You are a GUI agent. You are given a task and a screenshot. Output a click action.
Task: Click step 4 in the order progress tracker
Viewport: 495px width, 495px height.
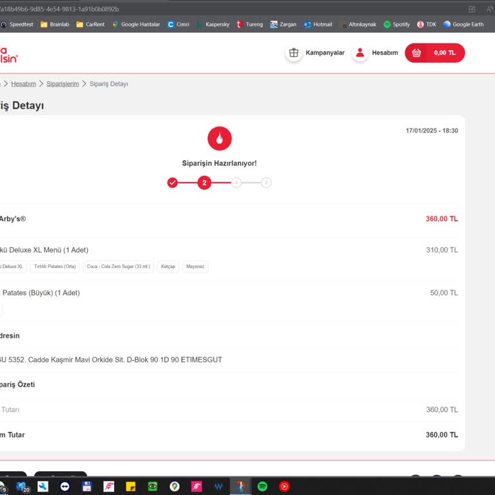coord(266,182)
